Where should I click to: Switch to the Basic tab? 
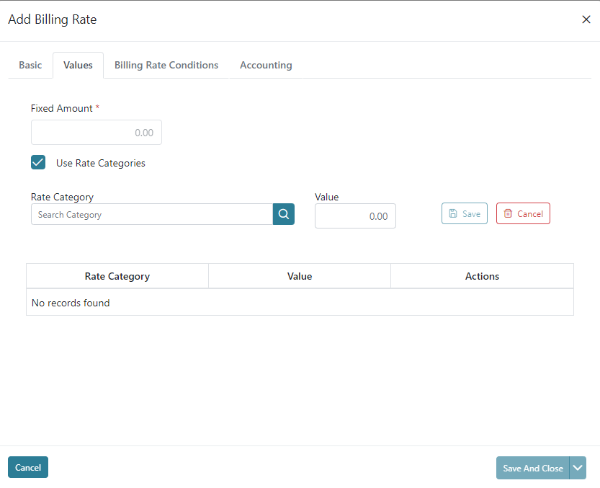click(30, 65)
